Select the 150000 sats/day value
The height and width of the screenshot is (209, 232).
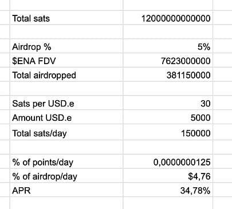(168, 132)
